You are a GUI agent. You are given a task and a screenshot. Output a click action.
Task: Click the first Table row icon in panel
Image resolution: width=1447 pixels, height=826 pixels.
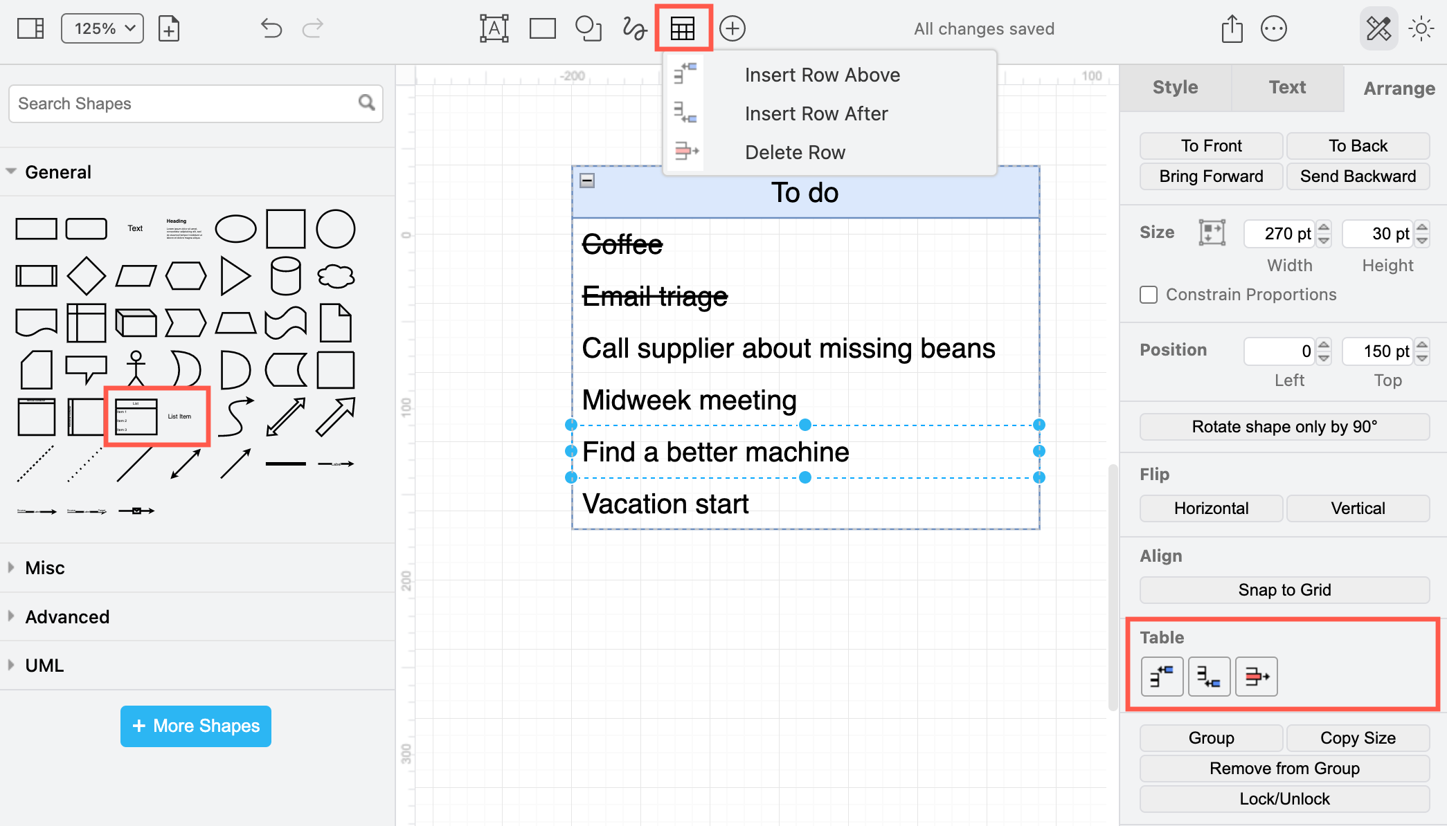coord(1162,677)
